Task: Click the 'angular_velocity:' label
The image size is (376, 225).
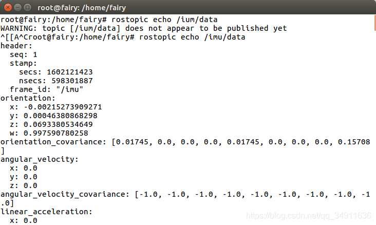Action: 40,159
